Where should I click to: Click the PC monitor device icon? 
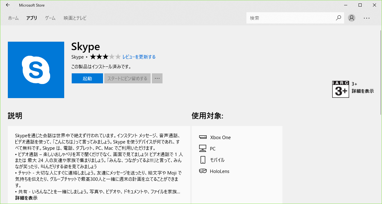click(x=203, y=149)
